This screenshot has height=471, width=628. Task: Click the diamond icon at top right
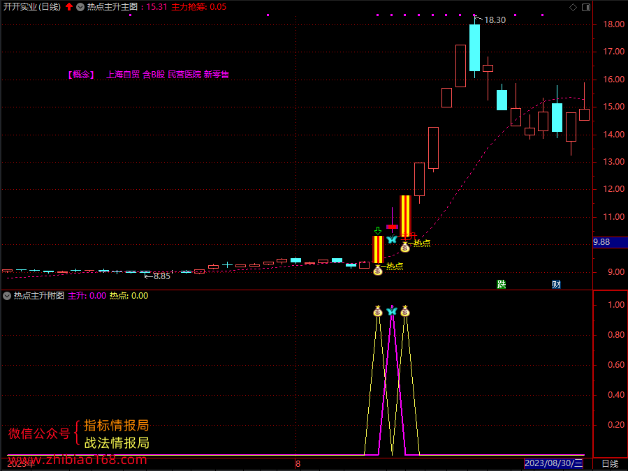(x=573, y=7)
